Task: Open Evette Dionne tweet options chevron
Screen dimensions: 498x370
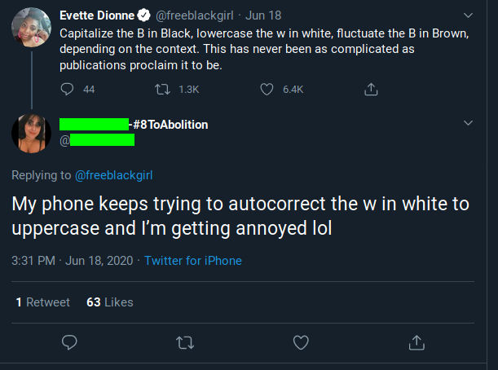Action: click(x=468, y=15)
